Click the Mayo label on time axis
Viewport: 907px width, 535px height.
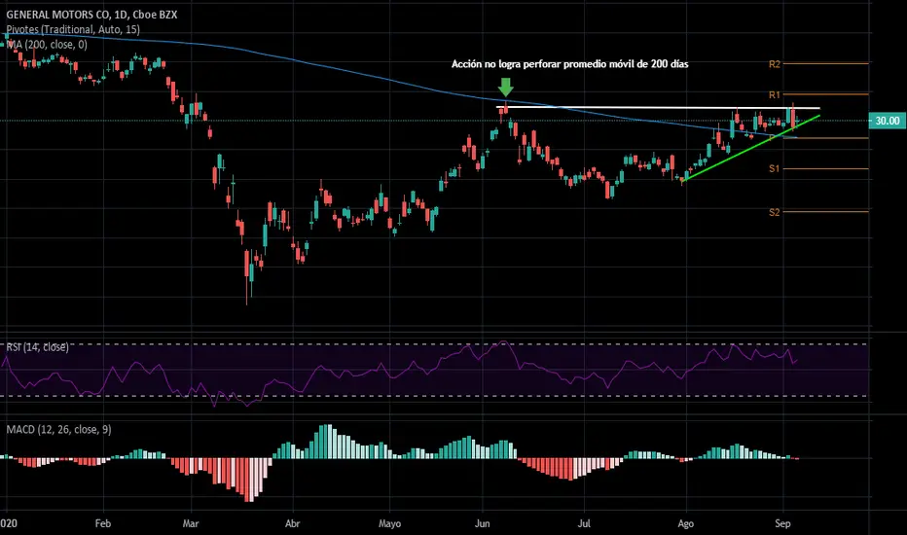coord(389,523)
